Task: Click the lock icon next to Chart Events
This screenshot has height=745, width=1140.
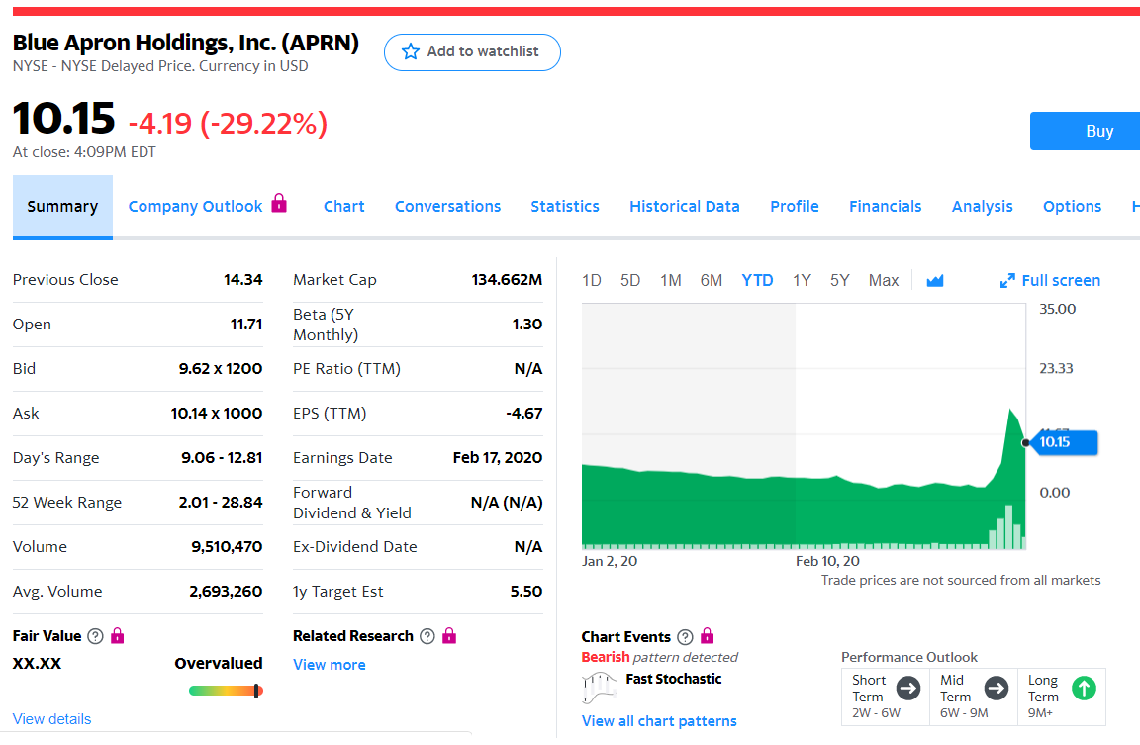Action: (707, 637)
